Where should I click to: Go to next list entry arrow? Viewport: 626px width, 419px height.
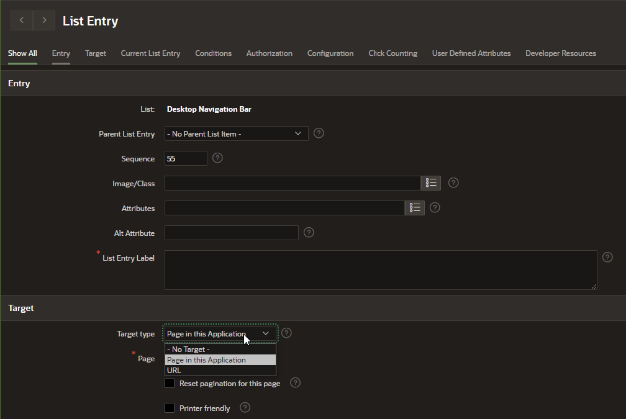[x=44, y=20]
